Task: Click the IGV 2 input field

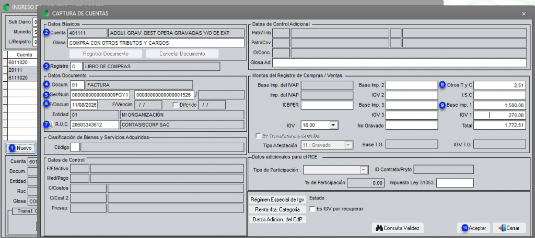Action: click(x=412, y=95)
